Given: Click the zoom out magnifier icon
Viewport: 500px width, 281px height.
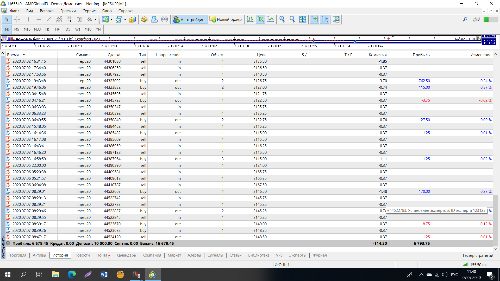Looking at the screenshot, I should click(292, 19).
